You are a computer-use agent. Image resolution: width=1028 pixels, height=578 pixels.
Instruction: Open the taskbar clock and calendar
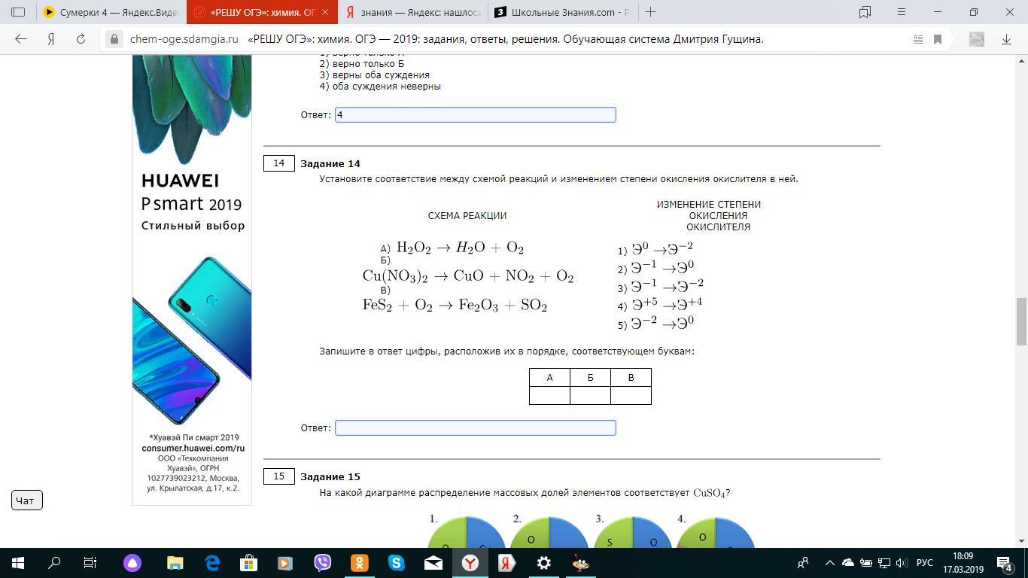963,562
